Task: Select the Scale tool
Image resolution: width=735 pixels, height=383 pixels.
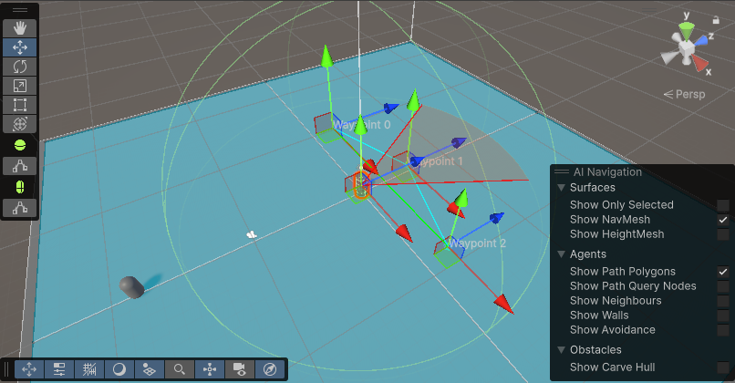Action: (20, 86)
